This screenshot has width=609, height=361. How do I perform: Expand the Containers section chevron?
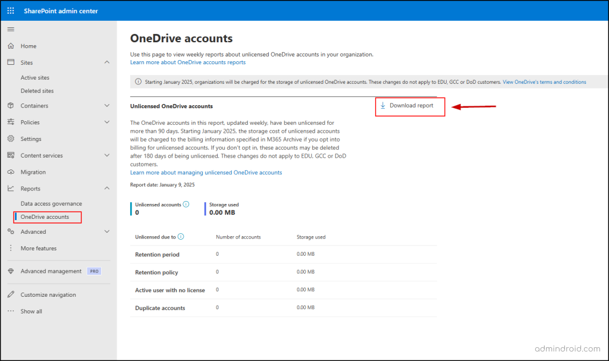click(x=107, y=105)
